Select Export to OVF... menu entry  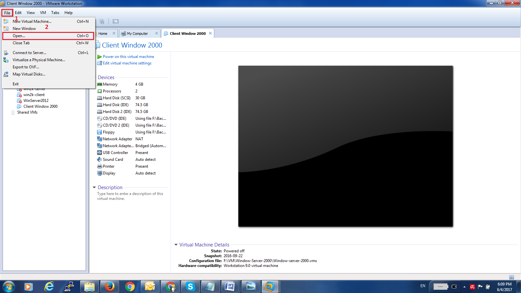(x=26, y=67)
